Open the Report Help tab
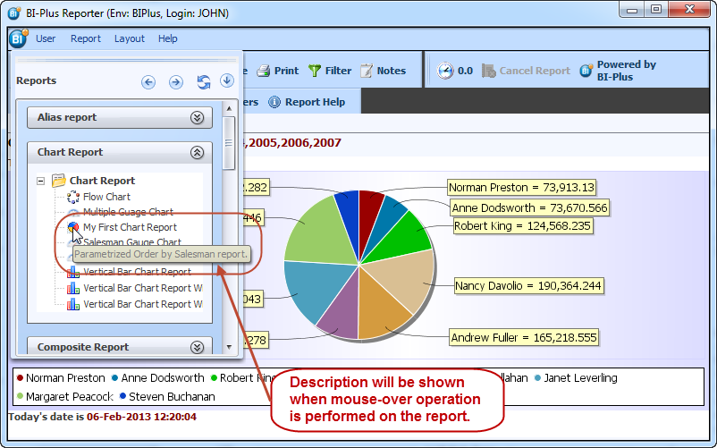 click(307, 102)
